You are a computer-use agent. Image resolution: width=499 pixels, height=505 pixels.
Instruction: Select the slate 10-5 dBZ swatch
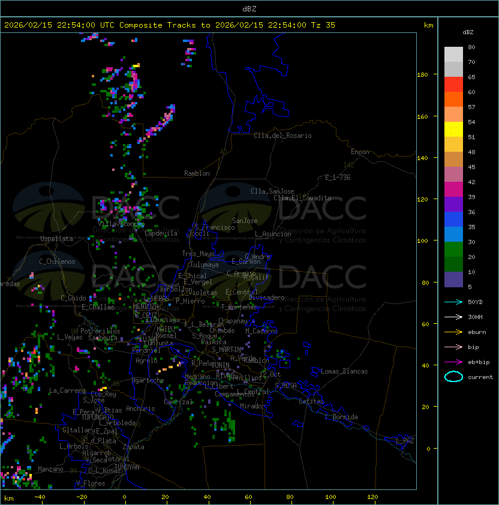click(453, 279)
